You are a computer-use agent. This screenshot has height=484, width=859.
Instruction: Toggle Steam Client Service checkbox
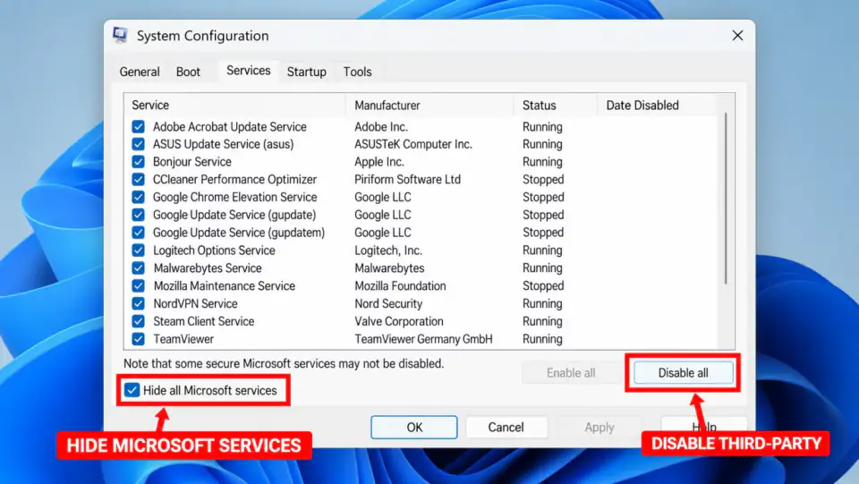[x=138, y=321]
